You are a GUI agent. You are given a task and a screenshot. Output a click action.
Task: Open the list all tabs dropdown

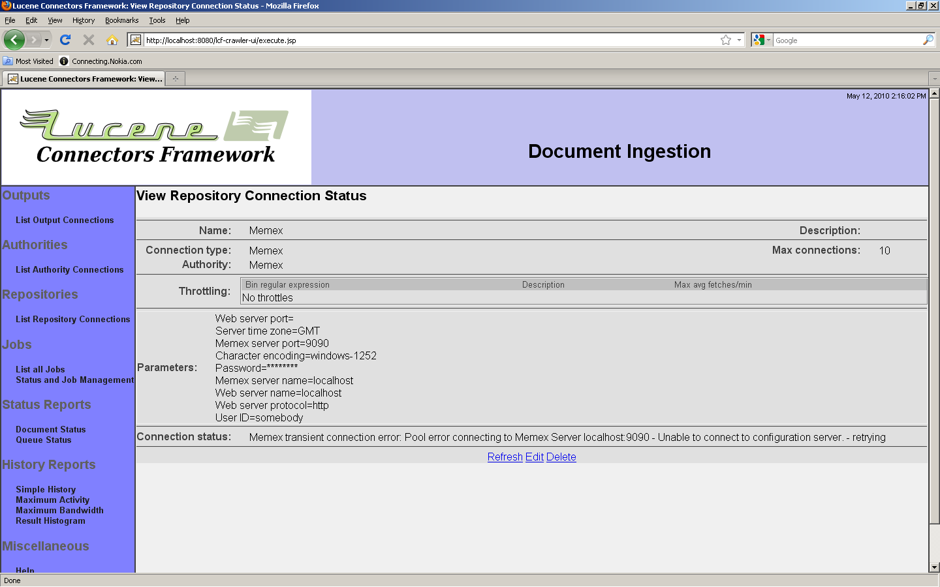(x=934, y=79)
